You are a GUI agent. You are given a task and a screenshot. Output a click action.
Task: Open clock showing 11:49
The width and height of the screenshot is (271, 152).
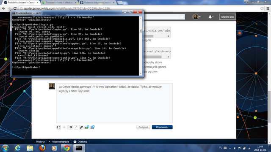pyautogui.click(x=260, y=148)
